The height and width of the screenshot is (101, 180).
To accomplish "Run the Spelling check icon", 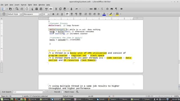I will click(x=46, y=9).
